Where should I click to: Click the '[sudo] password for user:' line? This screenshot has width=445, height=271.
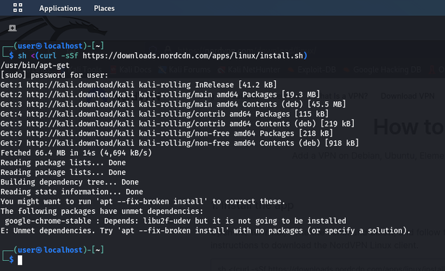(55, 75)
